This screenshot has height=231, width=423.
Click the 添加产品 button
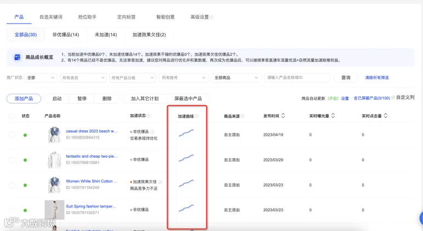coord(24,99)
